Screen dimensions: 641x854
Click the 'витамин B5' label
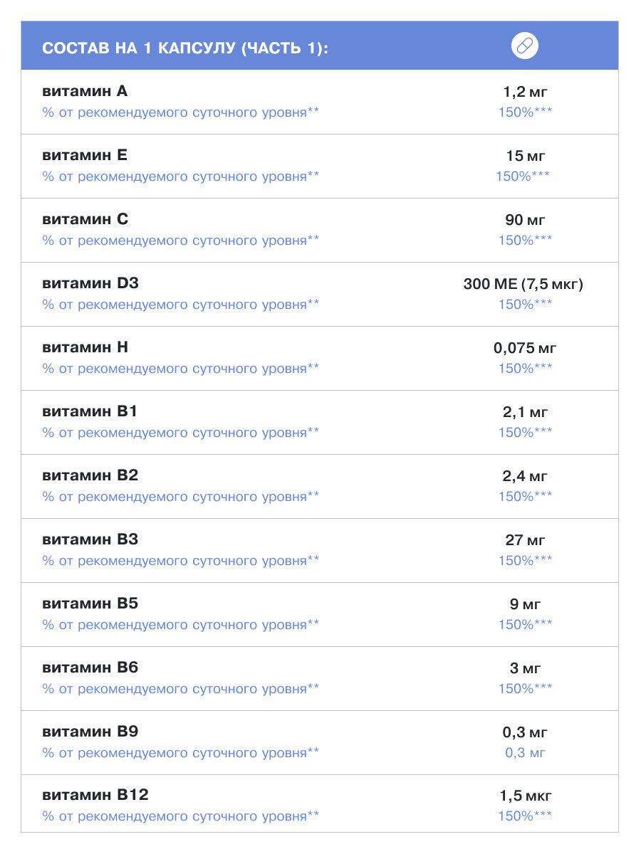click(90, 603)
